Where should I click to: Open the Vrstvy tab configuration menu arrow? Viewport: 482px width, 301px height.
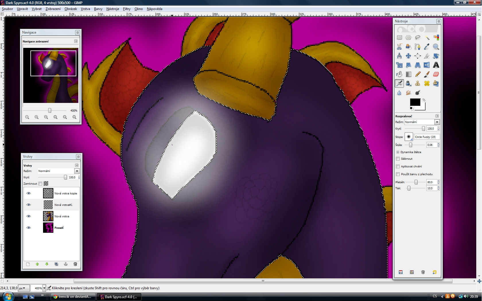(x=77, y=165)
